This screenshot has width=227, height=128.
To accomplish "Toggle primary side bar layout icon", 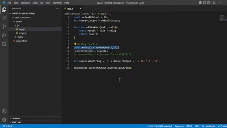I will pos(201,2).
